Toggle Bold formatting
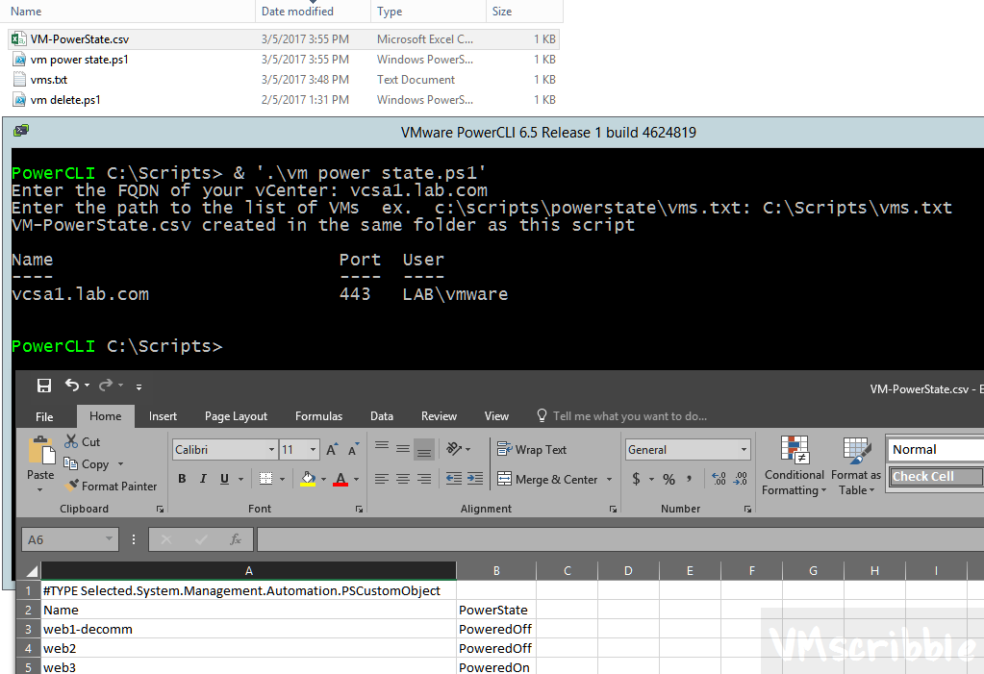 (x=182, y=479)
